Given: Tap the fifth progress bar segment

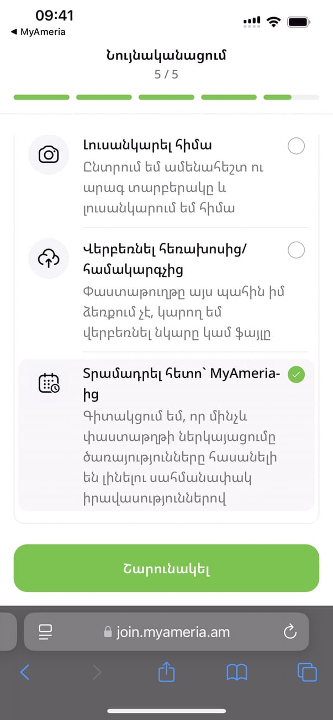Looking at the screenshot, I should pos(291,97).
